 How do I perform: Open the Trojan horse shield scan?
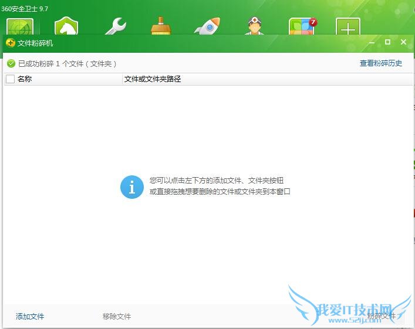66,27
